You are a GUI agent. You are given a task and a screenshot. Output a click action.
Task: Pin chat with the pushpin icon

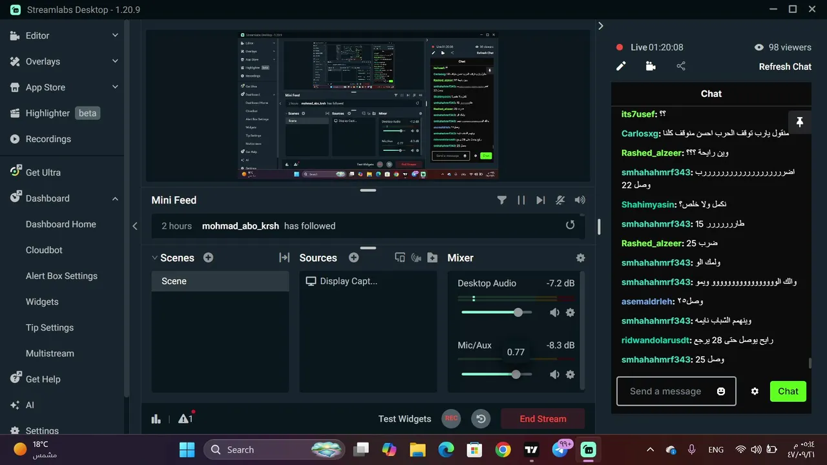[799, 122]
